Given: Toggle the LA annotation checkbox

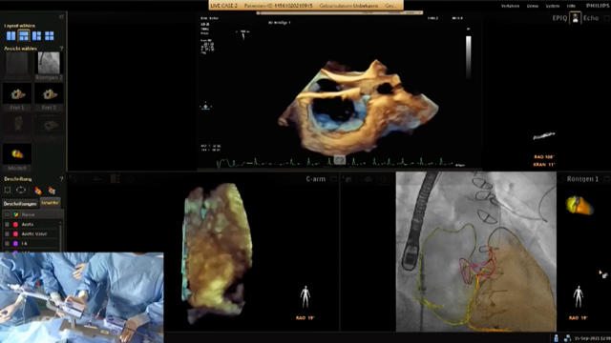Looking at the screenshot, I should 7,244.
